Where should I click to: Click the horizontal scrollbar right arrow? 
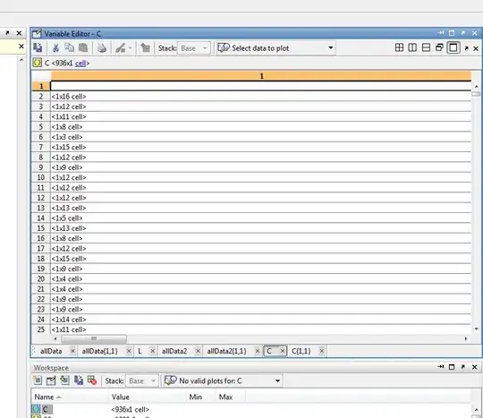[466, 338]
